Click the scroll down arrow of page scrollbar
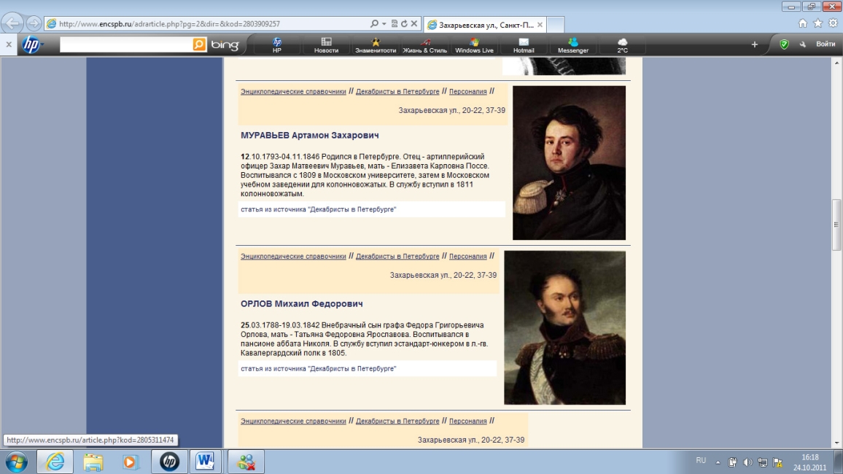Screen dimensions: 843x474 836,443
